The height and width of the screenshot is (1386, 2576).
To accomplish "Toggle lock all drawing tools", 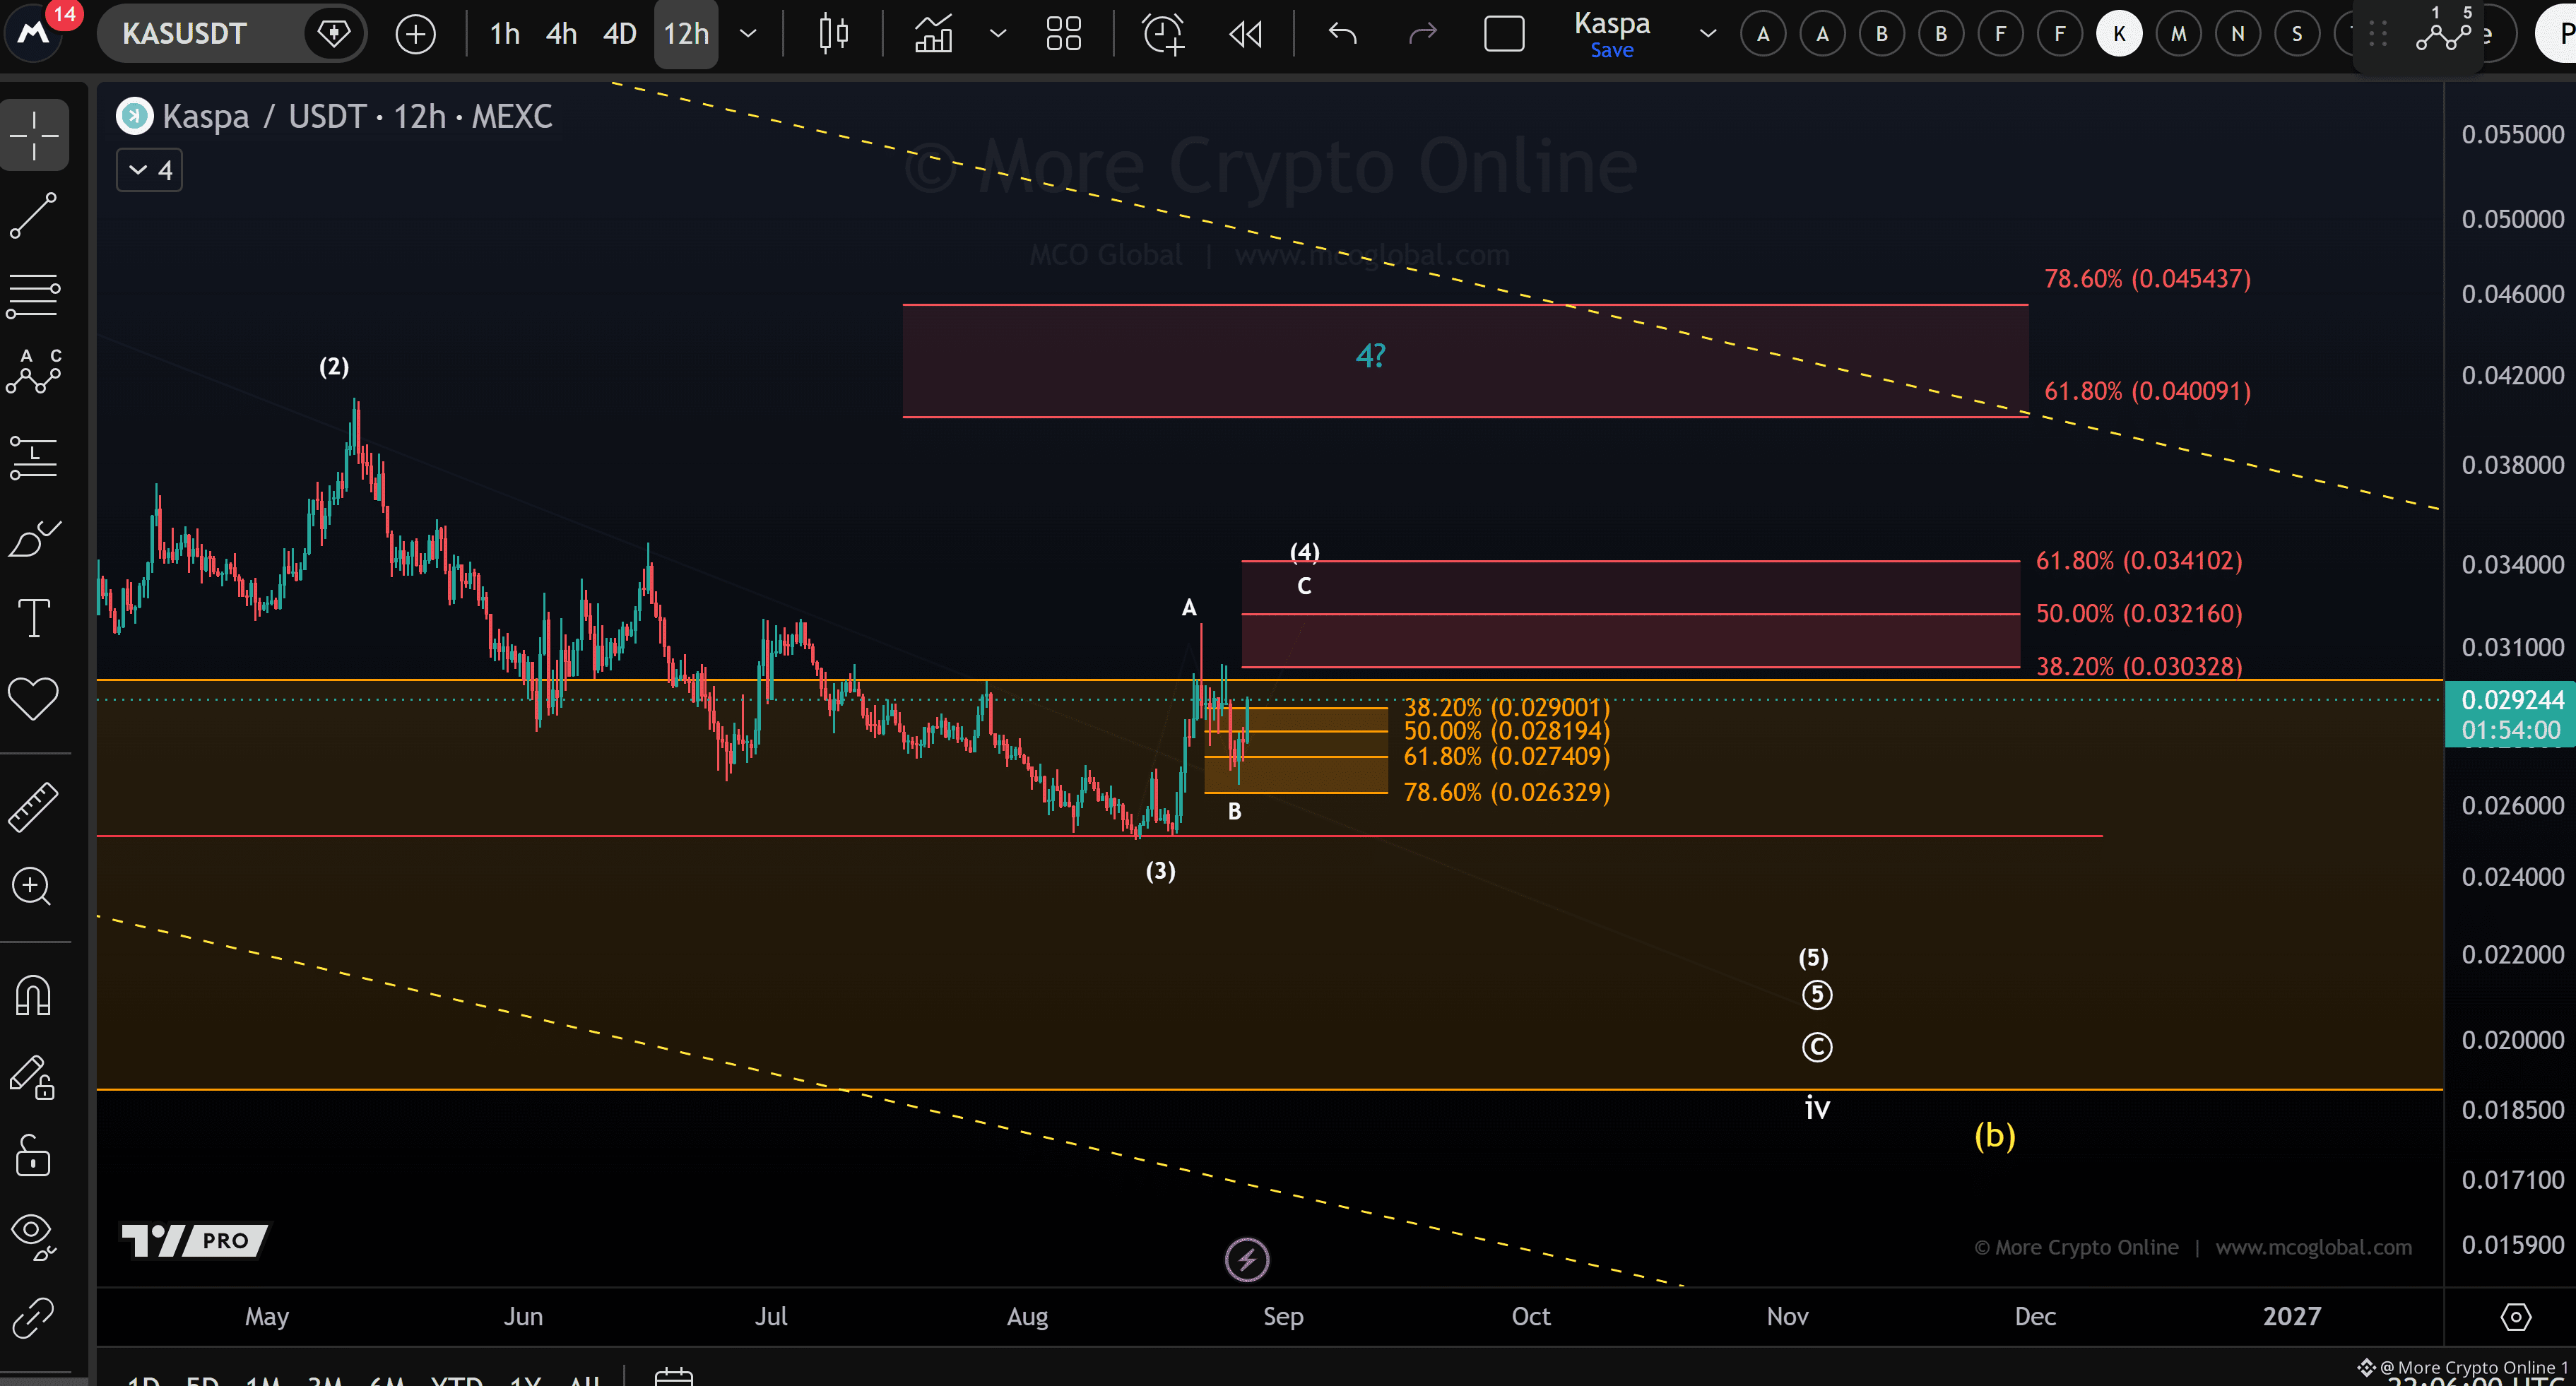I will pyautogui.click(x=34, y=1156).
